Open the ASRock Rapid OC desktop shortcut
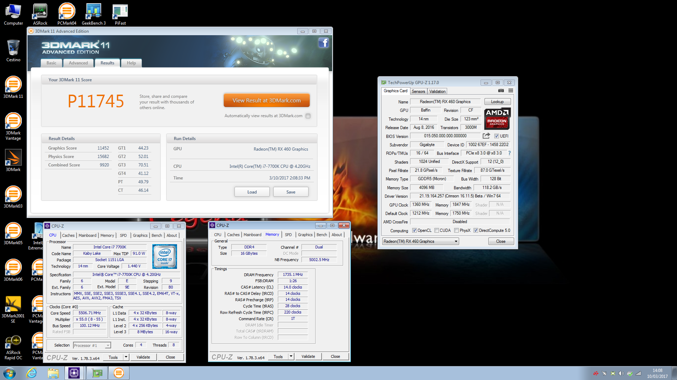Viewport: 677px width, 380px height. click(x=13, y=347)
